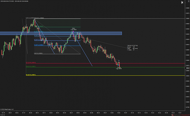Select the yellow horizontal 161.80 % extension line
The width and height of the screenshot is (190, 116).
point(105,76)
